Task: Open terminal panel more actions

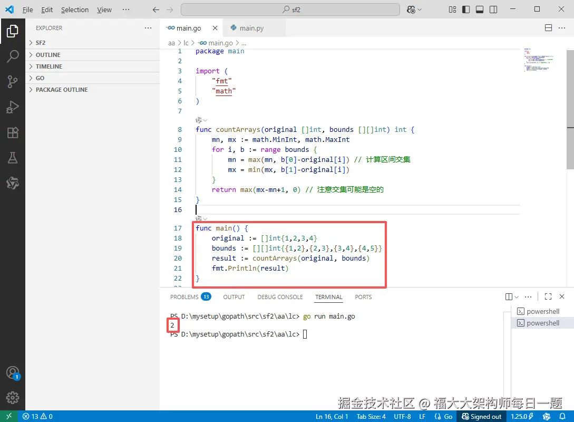Action: 528,296
